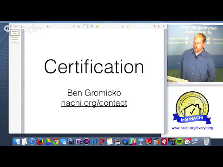
Task: Launch Microsoft Word from the Dock
Action: [x=94, y=141]
